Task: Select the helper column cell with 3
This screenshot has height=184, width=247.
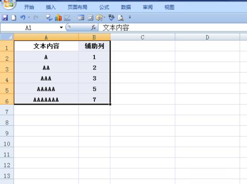Action: pos(94,78)
